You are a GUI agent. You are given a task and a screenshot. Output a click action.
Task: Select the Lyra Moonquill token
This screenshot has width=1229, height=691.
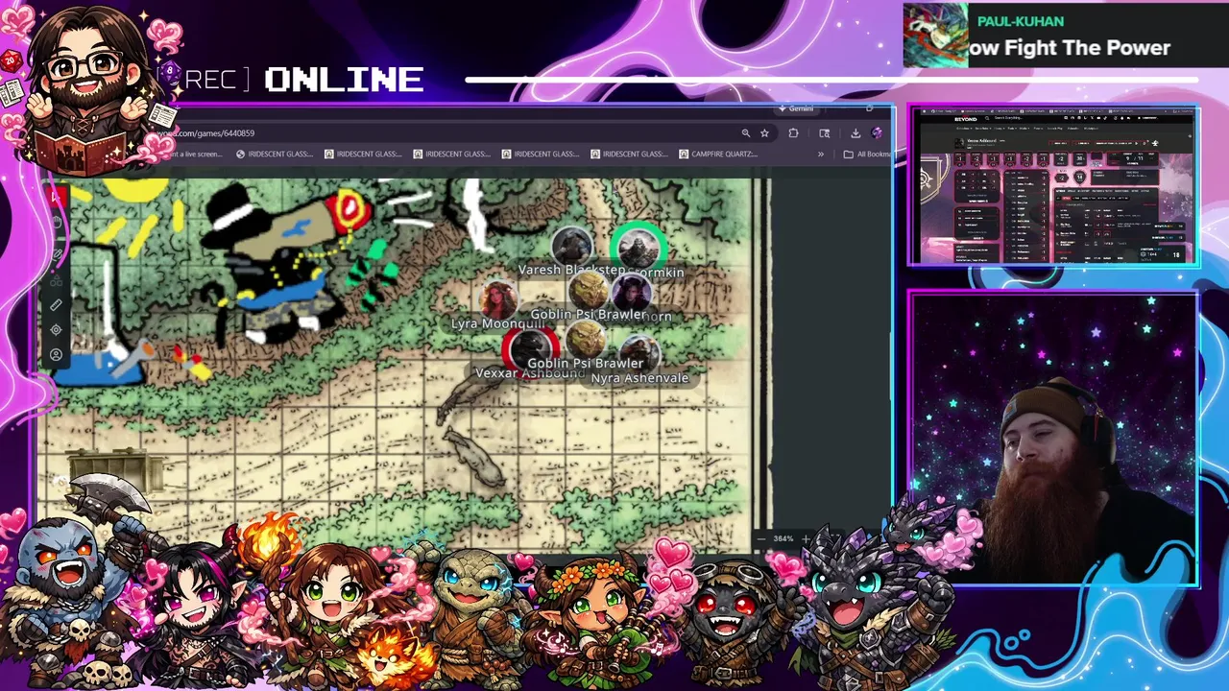point(498,299)
